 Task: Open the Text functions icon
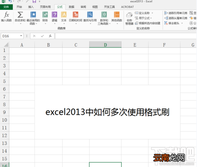point(64,15)
